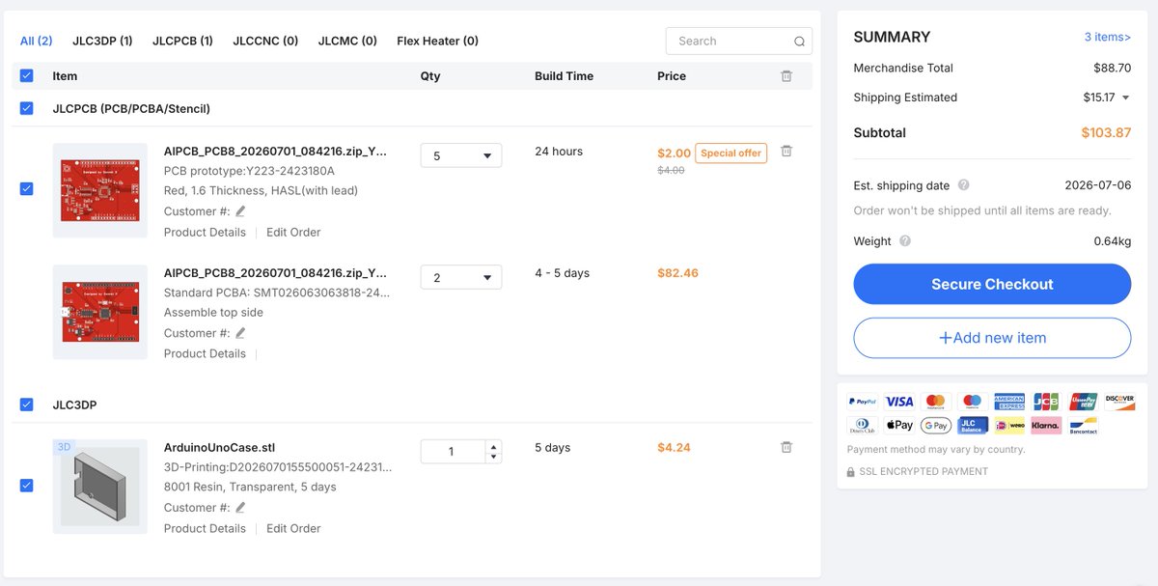
Task: Click the JLC Balance payment icon
Action: 973,426
